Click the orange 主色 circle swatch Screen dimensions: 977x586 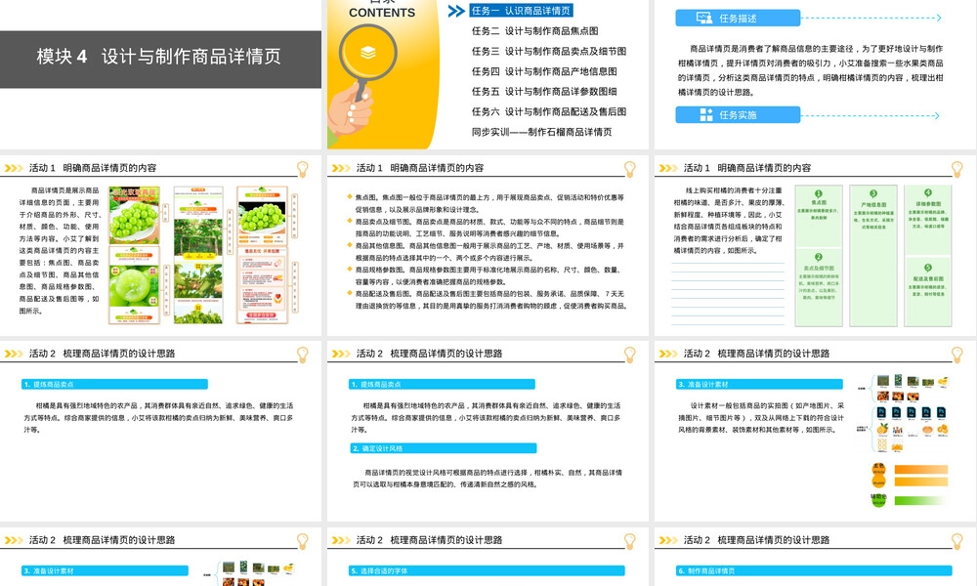[878, 470]
